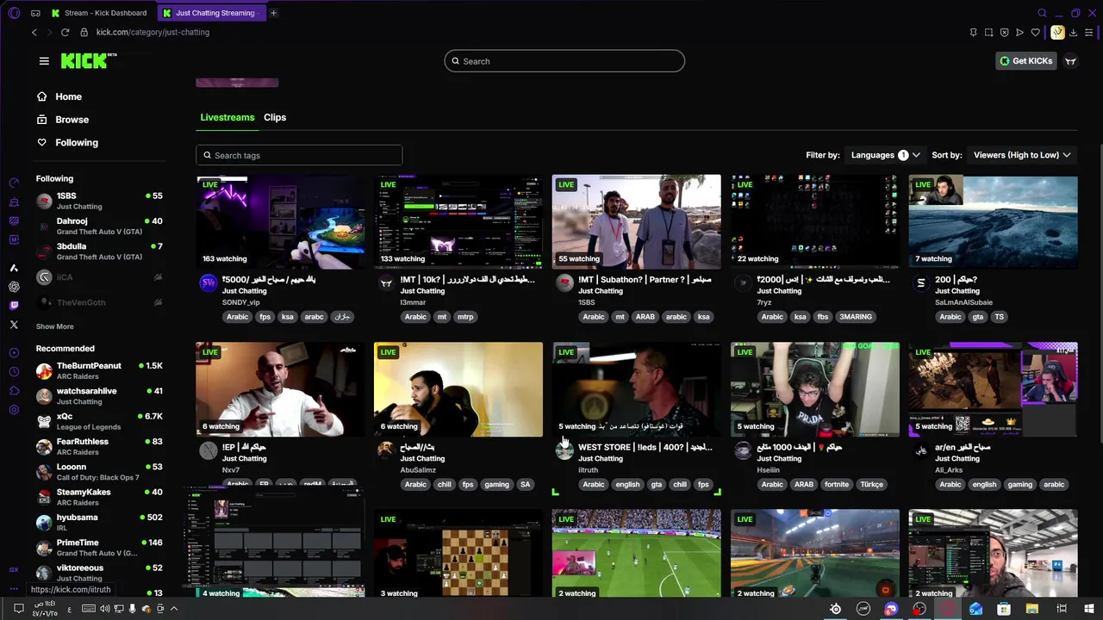Open the Opera GX menu logo

[x=14, y=13]
